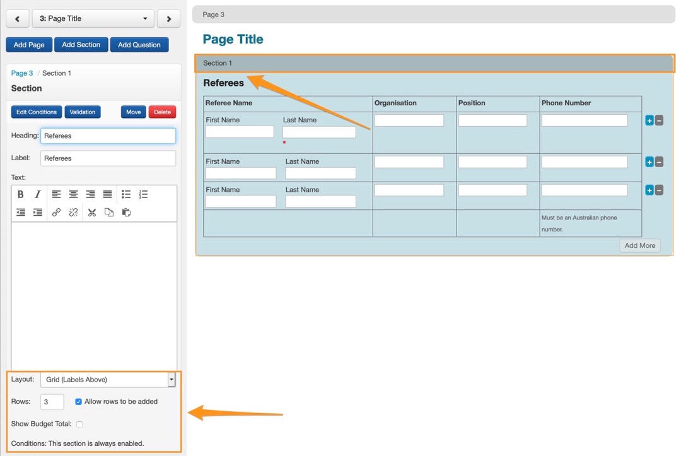Click the paste clipboard icon
Viewport: 681px width, 456px height.
126,213
